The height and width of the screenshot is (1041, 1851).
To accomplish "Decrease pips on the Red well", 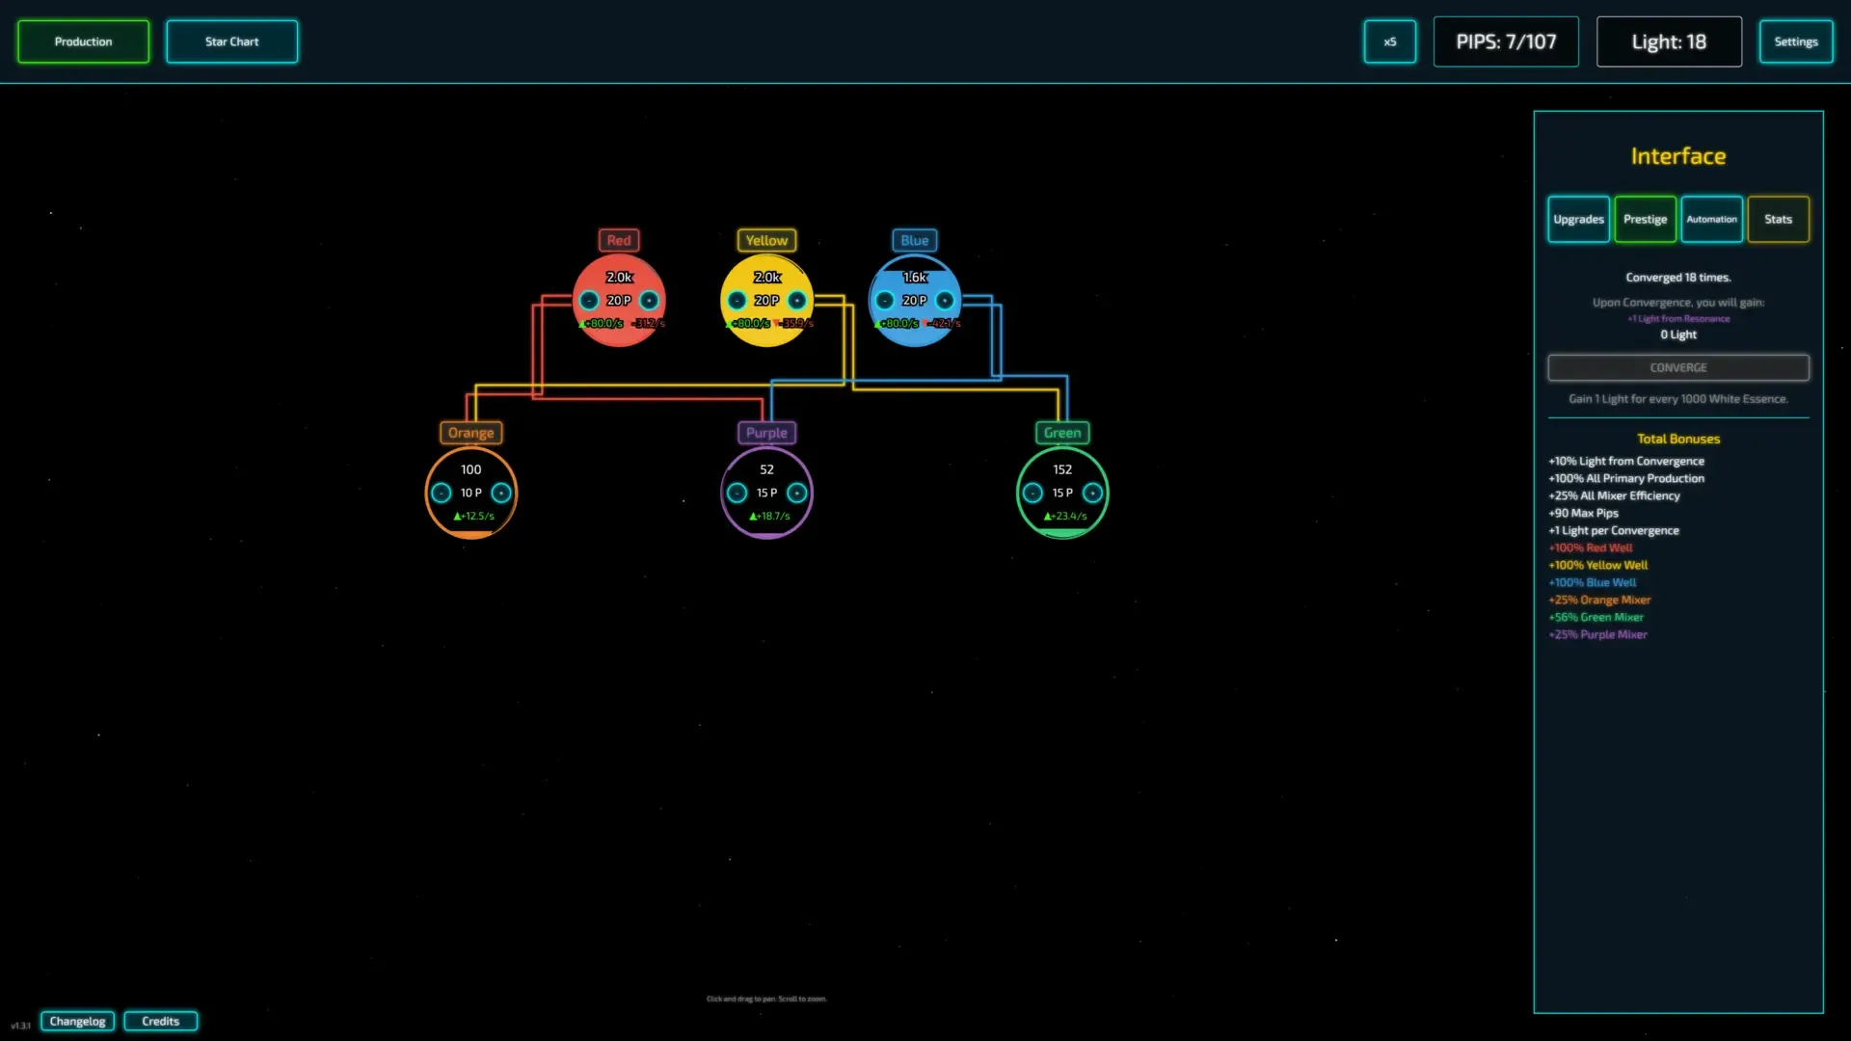I will [589, 301].
